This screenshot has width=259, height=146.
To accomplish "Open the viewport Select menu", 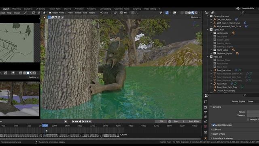I will pos(78,13).
